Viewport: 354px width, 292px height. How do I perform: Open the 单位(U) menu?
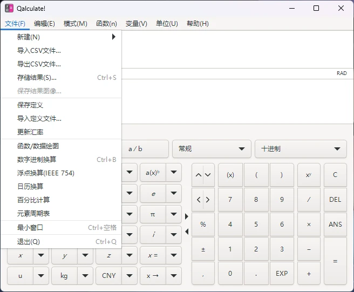point(167,24)
